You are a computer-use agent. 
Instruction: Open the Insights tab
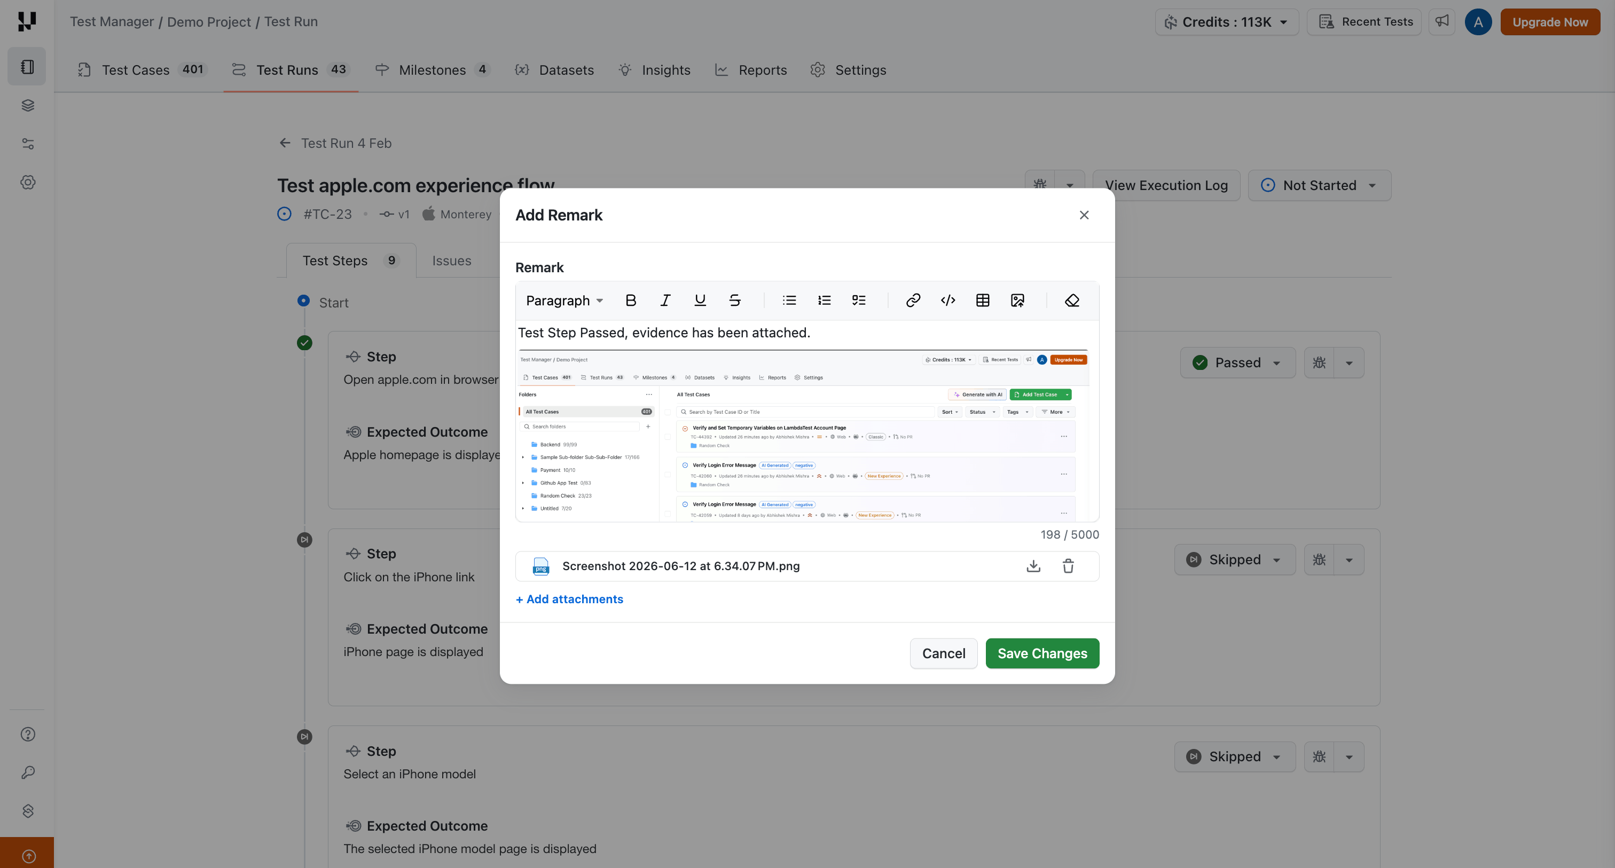point(654,69)
